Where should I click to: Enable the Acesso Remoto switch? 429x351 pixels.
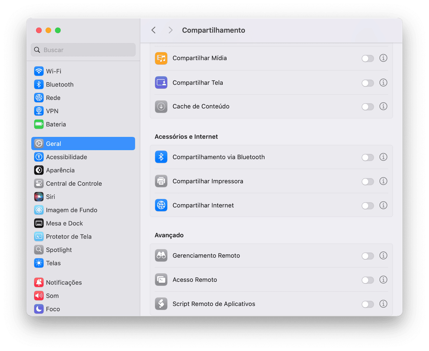point(368,280)
